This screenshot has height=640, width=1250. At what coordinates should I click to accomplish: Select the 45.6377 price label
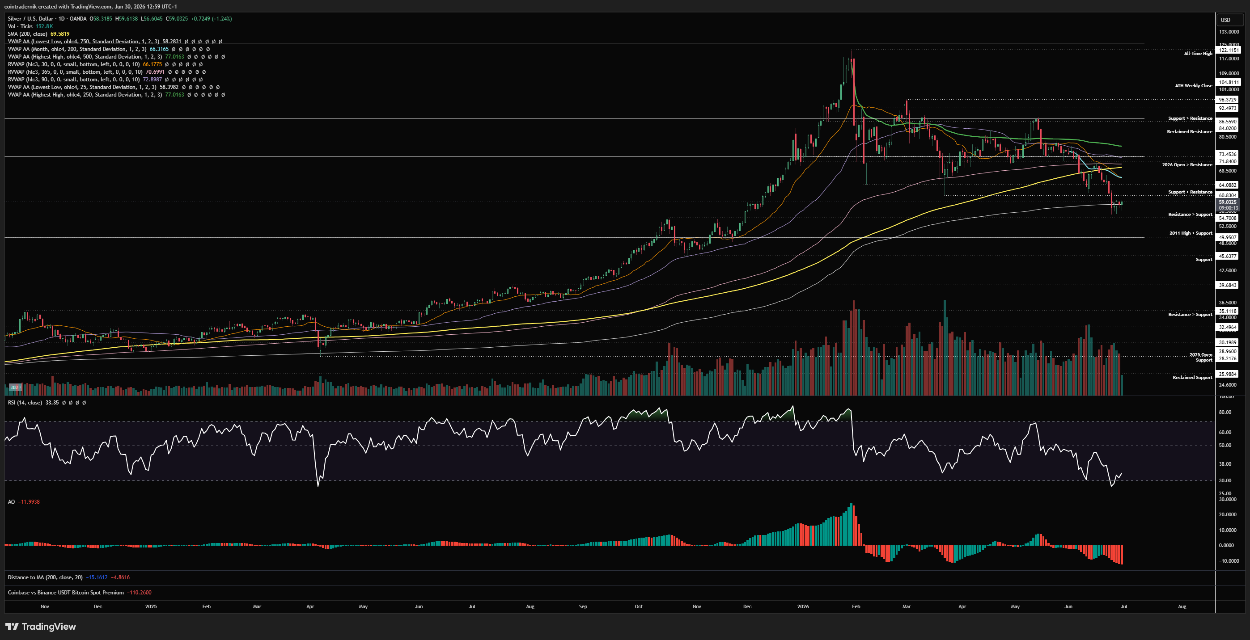(1228, 256)
